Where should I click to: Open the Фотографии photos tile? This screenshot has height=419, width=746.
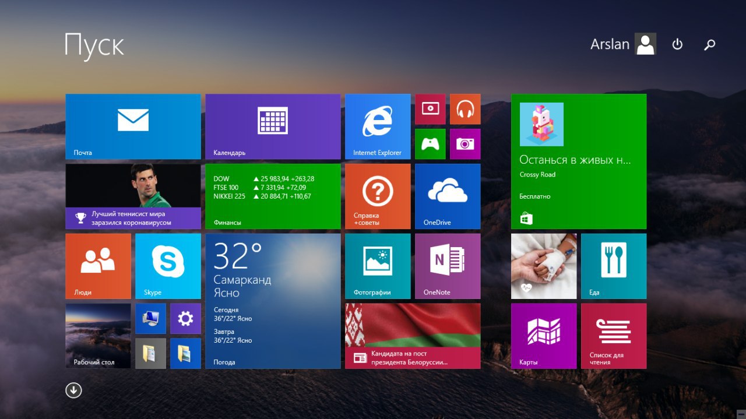coord(378,266)
